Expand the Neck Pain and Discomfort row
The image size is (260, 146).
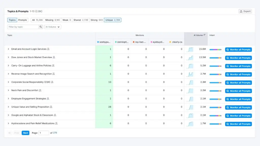(8, 90)
